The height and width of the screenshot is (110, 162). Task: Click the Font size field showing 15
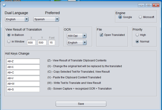click(52, 42)
